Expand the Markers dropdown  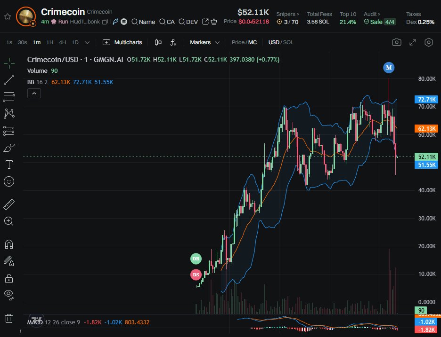point(204,42)
